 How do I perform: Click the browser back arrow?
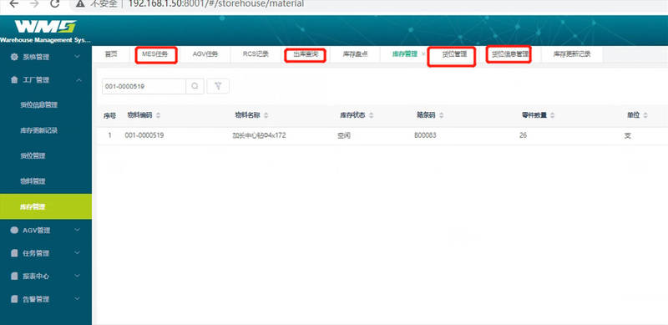pos(13,4)
